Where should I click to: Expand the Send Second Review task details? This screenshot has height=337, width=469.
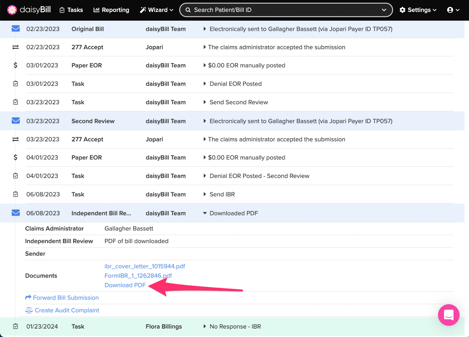tap(205, 102)
